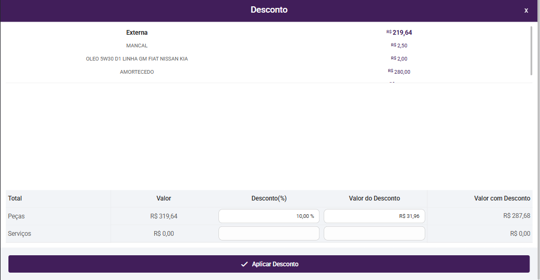This screenshot has width=540, height=280.
Task: Click the Peças discounted value R$ 287,68
Action: pyautogui.click(x=516, y=216)
